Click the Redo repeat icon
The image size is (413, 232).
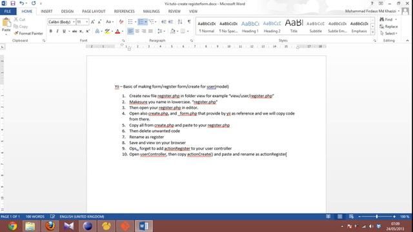coord(34,3)
